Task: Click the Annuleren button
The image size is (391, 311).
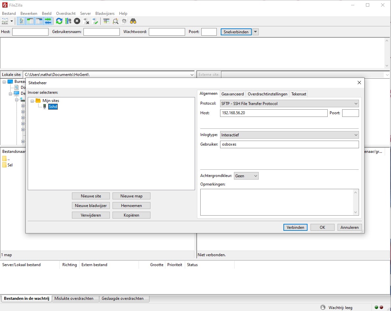Action: tap(349, 227)
